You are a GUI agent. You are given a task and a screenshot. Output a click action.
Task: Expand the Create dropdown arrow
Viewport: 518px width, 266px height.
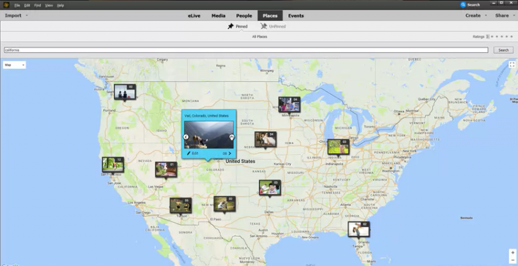(x=486, y=15)
